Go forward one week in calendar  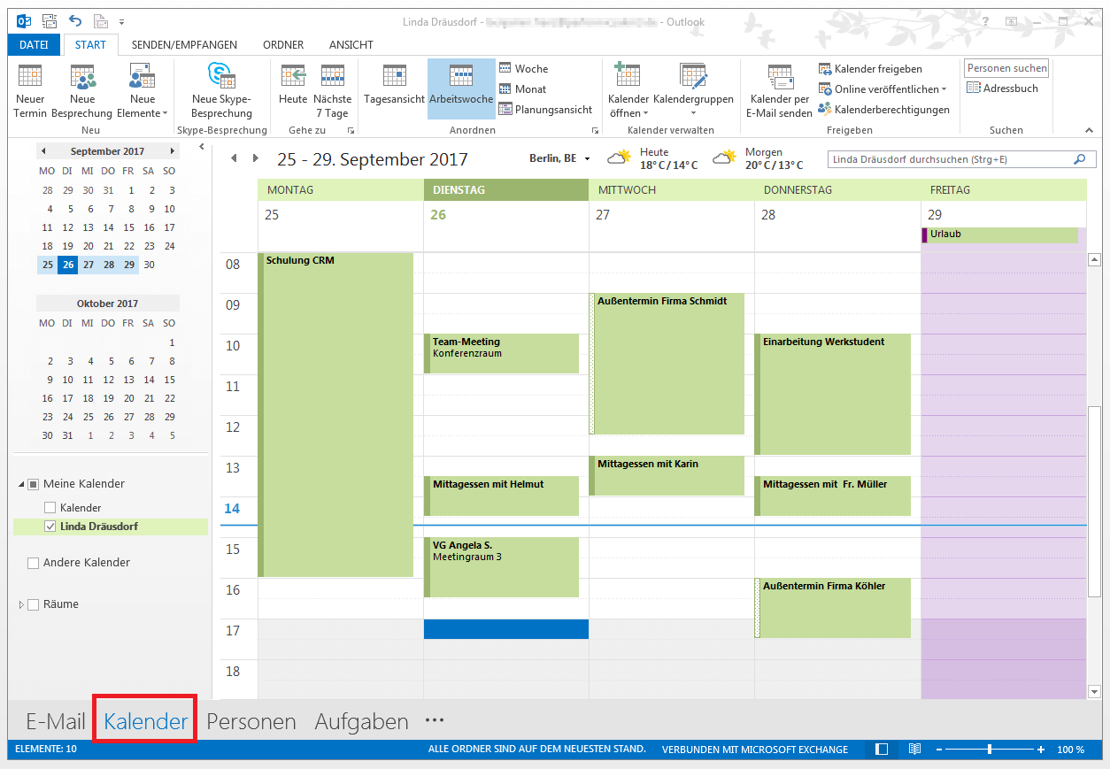(x=256, y=158)
